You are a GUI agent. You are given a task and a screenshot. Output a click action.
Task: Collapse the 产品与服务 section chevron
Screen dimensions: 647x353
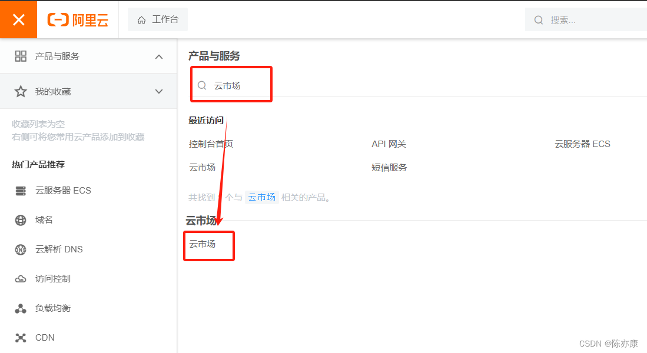coord(159,56)
